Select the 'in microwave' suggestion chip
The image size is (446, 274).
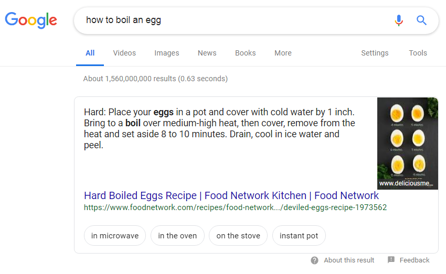pyautogui.click(x=115, y=236)
